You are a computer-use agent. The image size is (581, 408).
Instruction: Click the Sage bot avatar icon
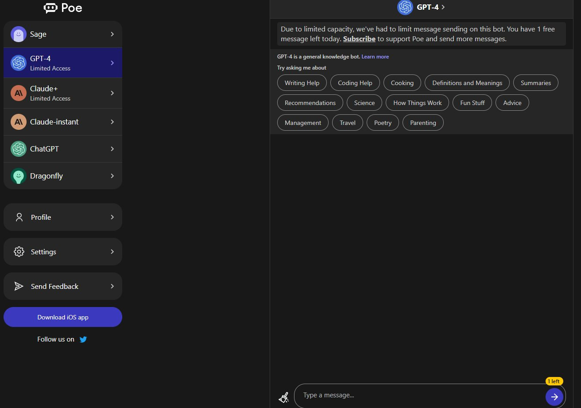point(19,34)
